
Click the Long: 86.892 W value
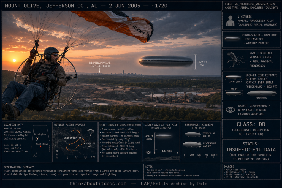click(x=13, y=148)
